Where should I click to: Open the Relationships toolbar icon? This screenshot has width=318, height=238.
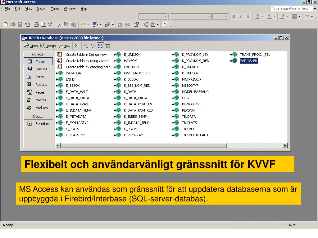point(145,24)
